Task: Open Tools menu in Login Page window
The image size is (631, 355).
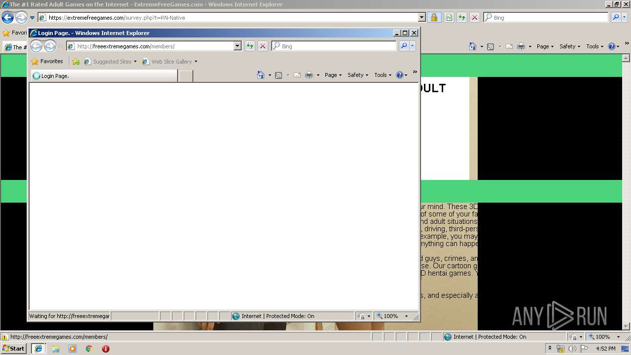Action: (x=383, y=75)
